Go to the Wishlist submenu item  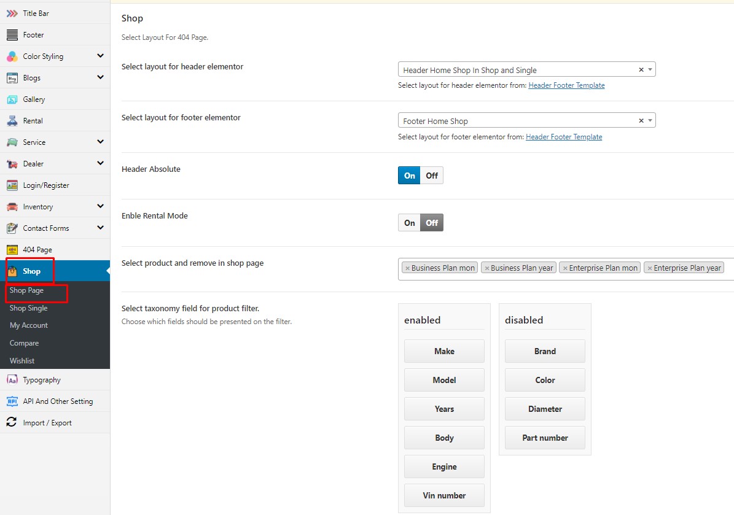pos(22,361)
